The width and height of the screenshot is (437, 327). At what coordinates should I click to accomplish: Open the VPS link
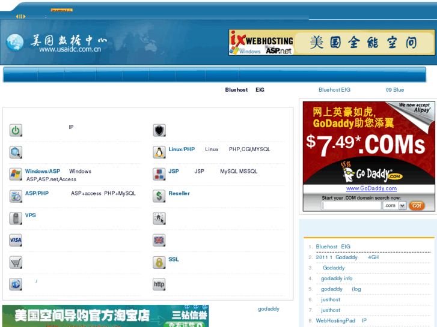click(x=31, y=215)
